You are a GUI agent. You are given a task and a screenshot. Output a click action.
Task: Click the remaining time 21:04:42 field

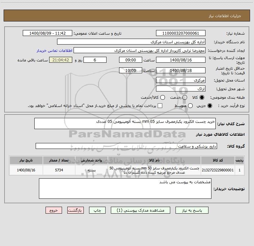point(61,60)
